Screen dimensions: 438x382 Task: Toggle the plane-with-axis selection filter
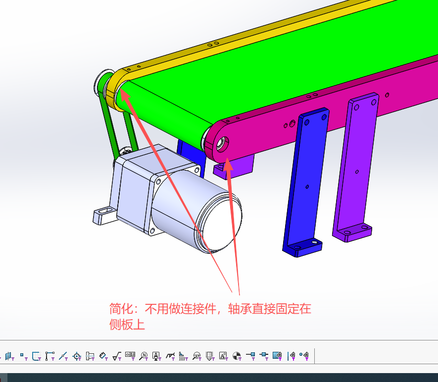(9, 356)
